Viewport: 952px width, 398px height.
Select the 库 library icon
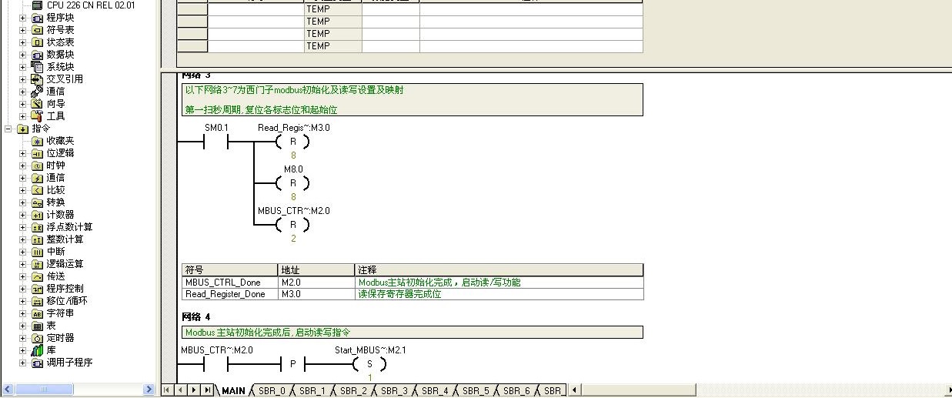[x=37, y=350]
